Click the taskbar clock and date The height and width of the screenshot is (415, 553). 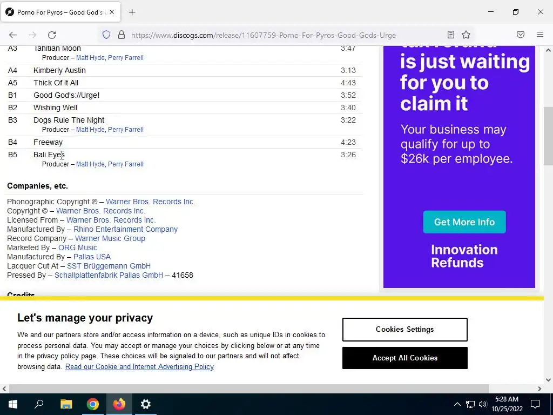point(507,404)
